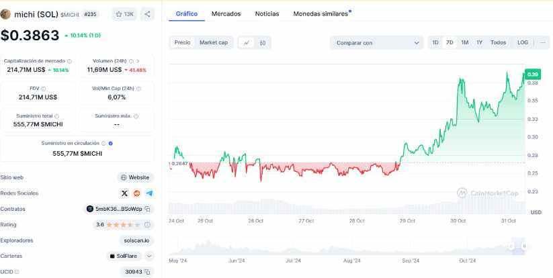Click info icon beside Suministro en circulación
Screen dimensions: 553x278
[x=103, y=144]
